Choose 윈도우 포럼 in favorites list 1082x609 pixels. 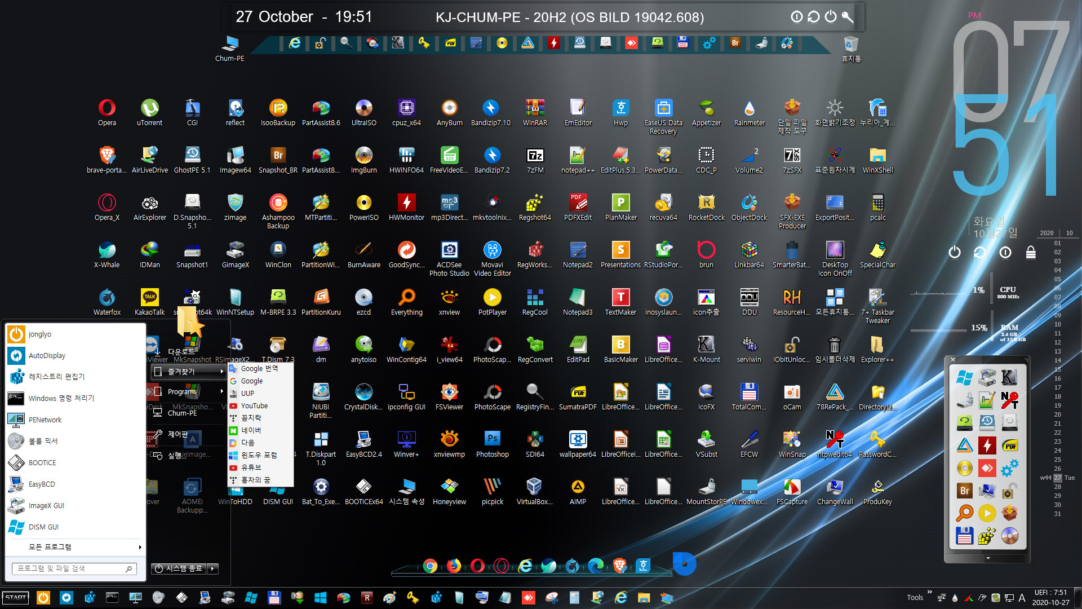pyautogui.click(x=260, y=455)
